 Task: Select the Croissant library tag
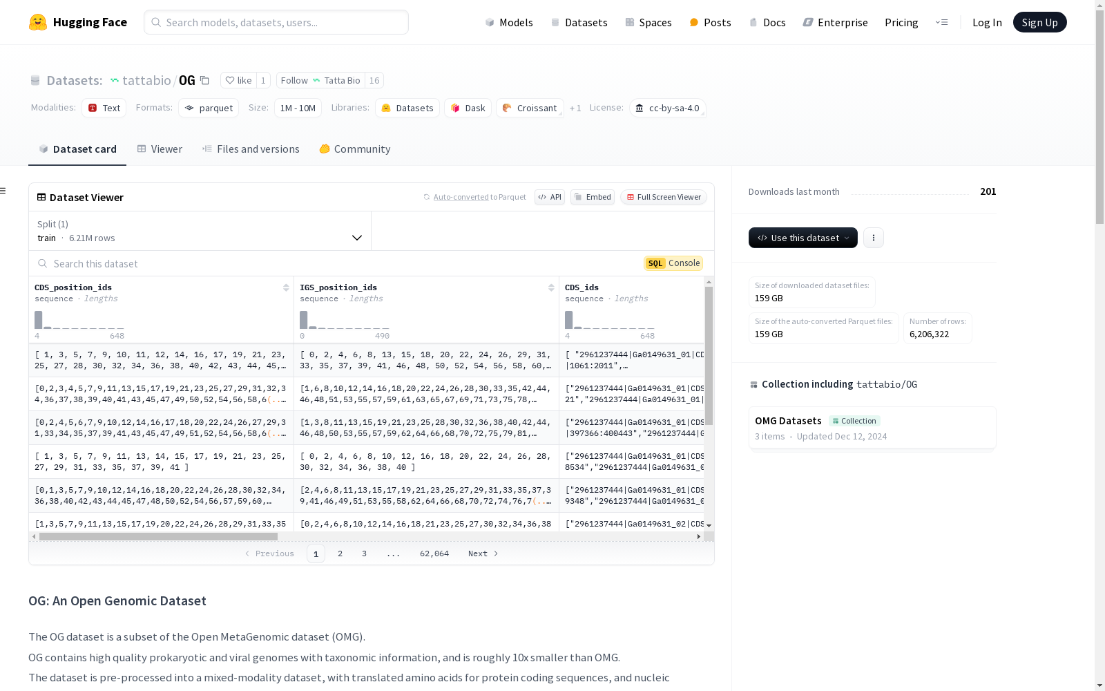[530, 108]
